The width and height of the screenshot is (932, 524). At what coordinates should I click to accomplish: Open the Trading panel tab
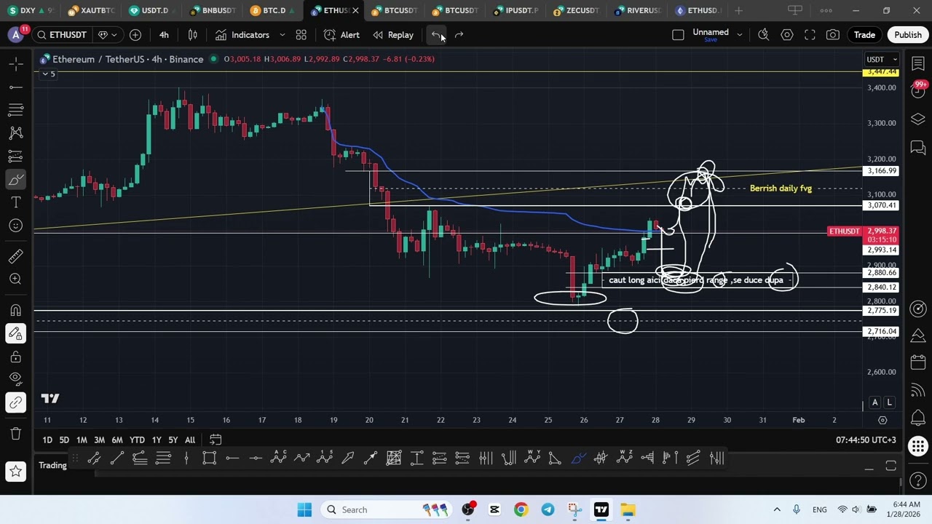52,466
